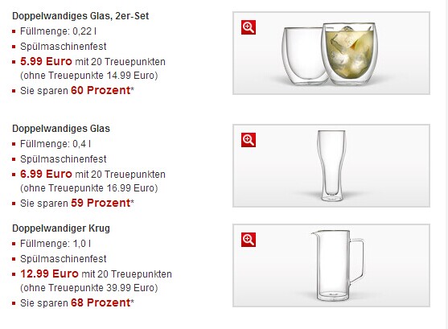Open the double-walled jug with handle photo
Viewport: 448px width, 329px height.
click(x=331, y=265)
